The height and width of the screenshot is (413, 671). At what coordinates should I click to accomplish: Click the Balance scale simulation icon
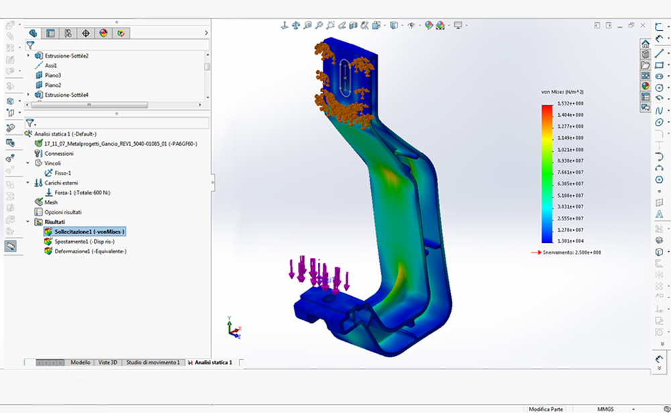(x=296, y=26)
